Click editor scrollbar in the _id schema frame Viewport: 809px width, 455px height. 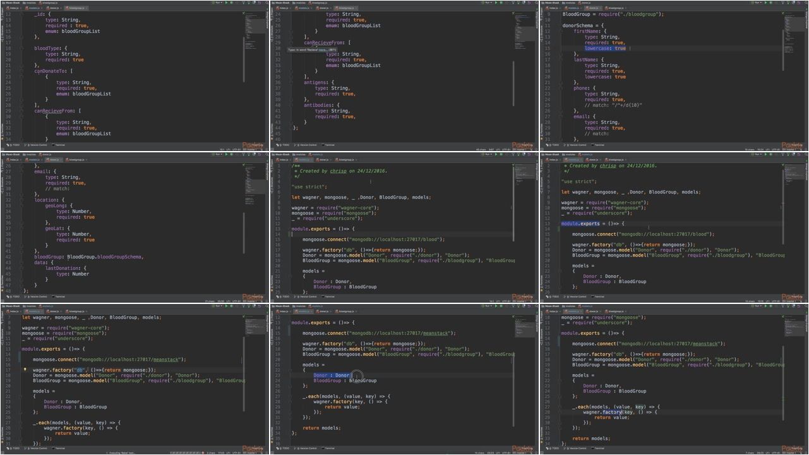244,60
